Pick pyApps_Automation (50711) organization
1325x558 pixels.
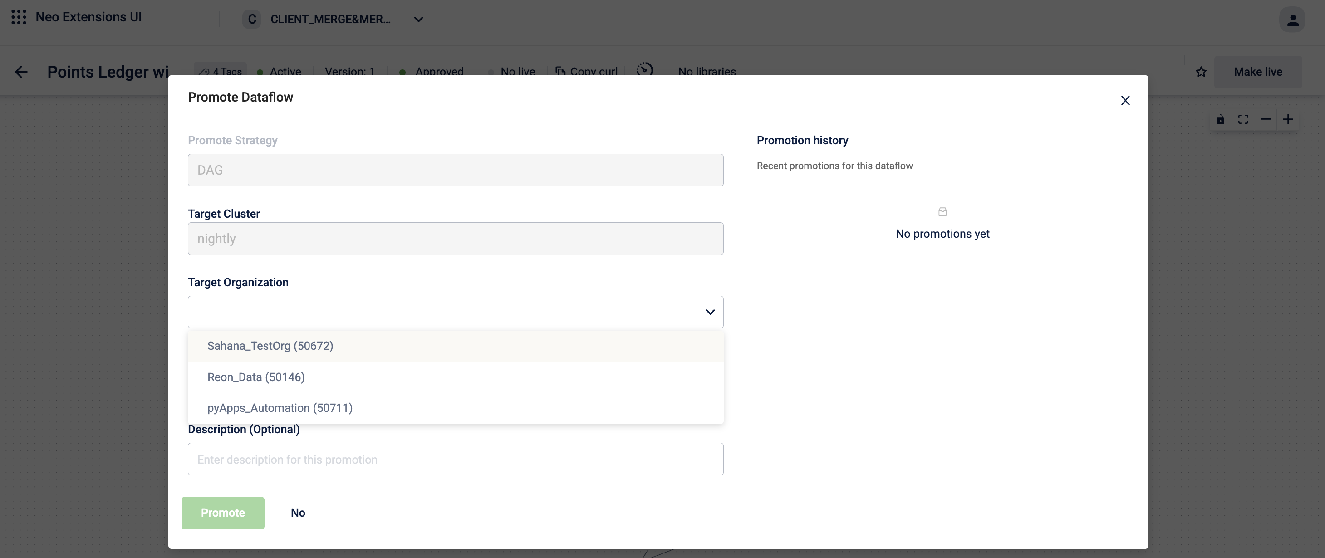tap(280, 408)
